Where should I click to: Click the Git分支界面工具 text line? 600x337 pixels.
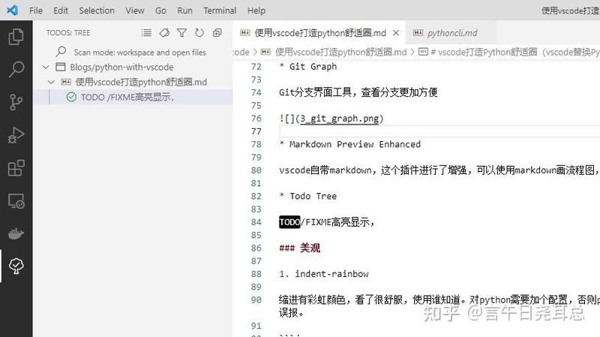point(358,92)
